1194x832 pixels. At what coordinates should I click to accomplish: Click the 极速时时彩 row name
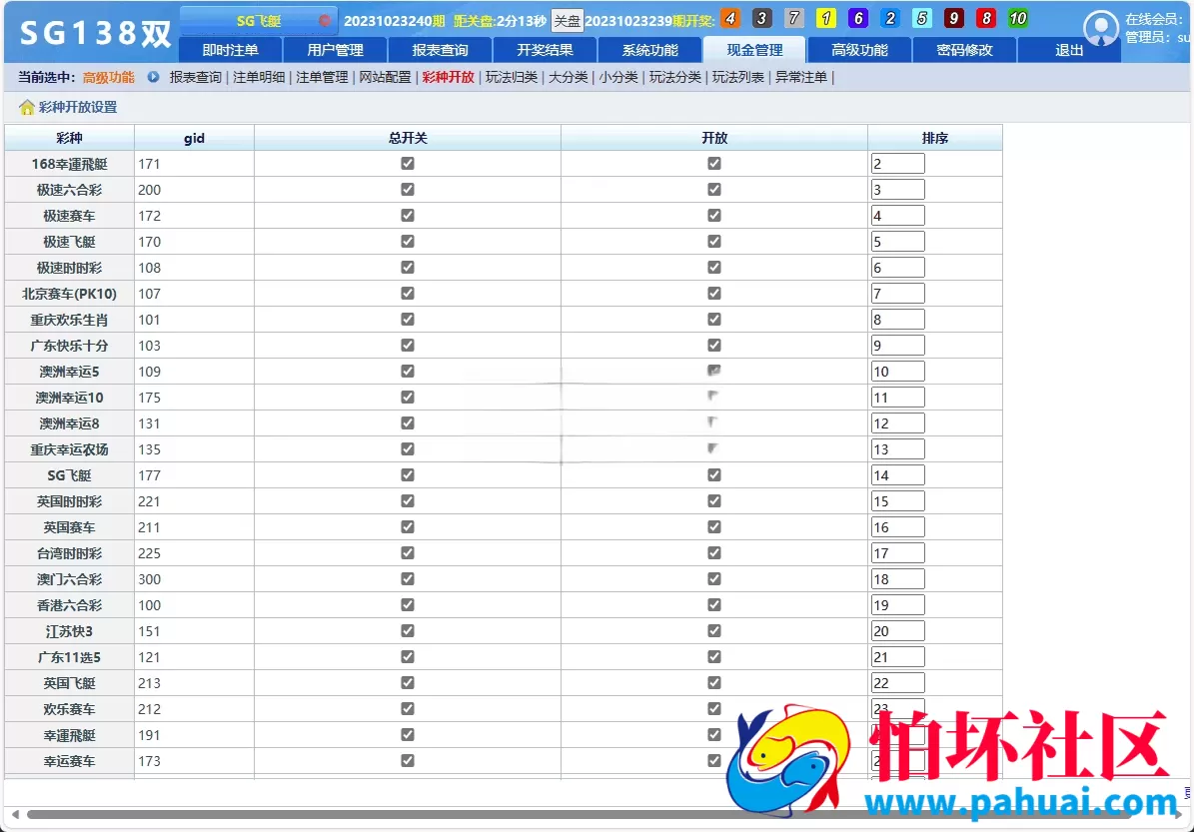click(69, 268)
